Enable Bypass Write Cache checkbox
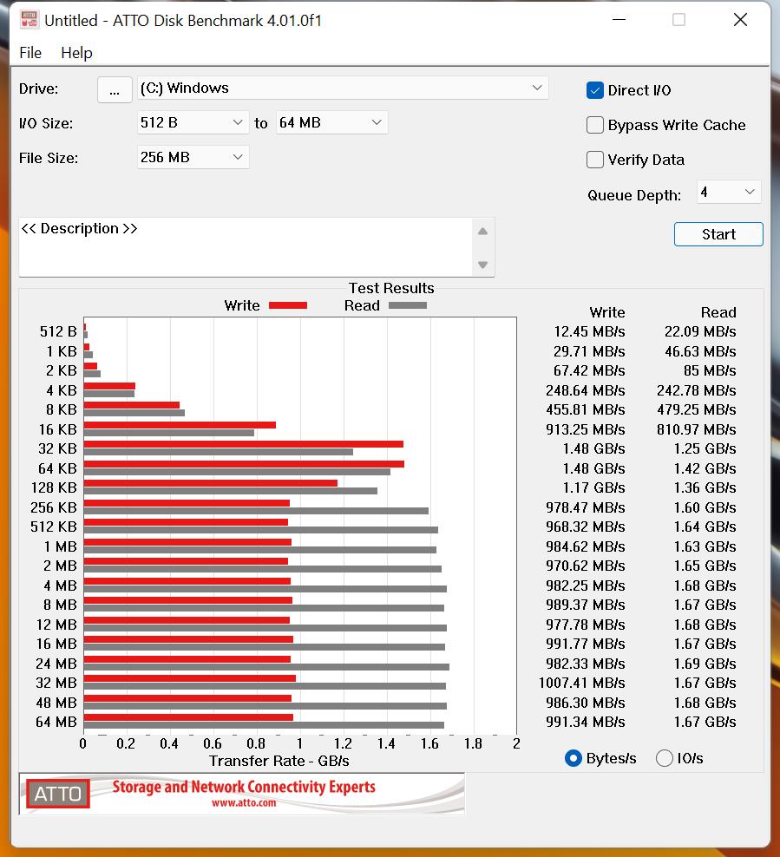The width and height of the screenshot is (780, 857). click(x=594, y=125)
